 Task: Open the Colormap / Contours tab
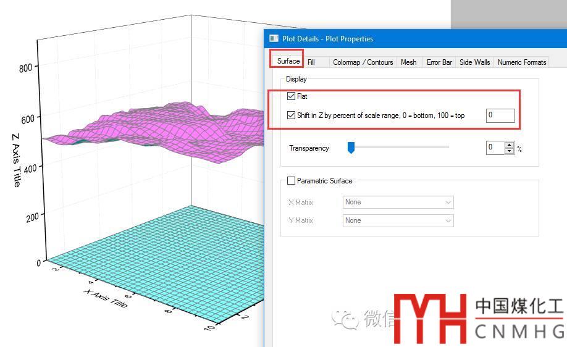click(363, 62)
